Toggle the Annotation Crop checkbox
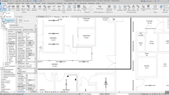169x95 pixels. click(x=27, y=78)
